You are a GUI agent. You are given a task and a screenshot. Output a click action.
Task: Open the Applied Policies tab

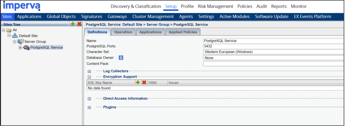click(x=183, y=32)
